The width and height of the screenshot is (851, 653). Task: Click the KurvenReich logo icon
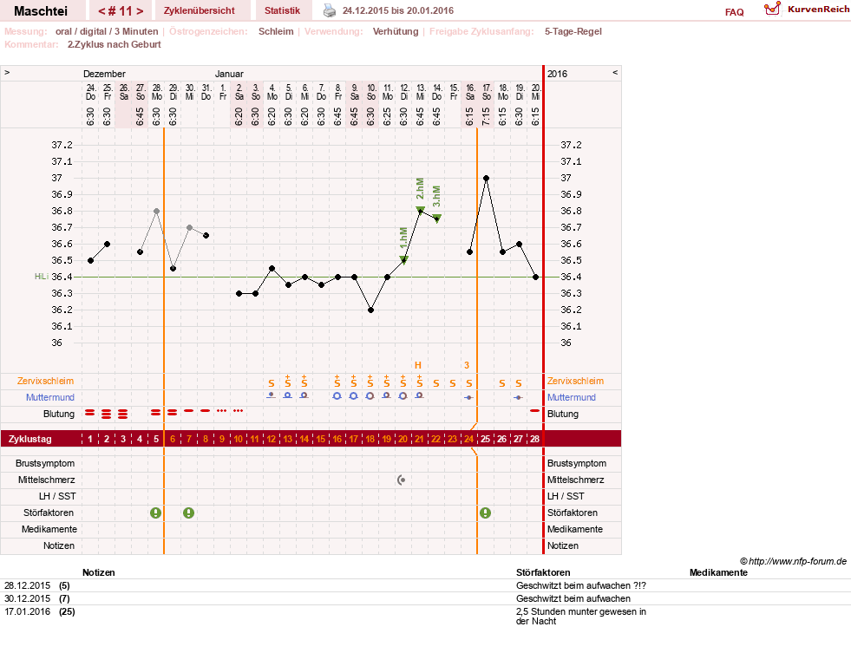(x=772, y=9)
